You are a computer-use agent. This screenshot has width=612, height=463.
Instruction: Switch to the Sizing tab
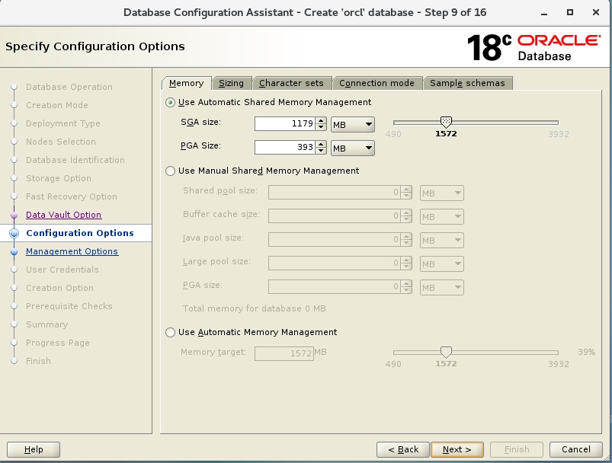point(232,83)
